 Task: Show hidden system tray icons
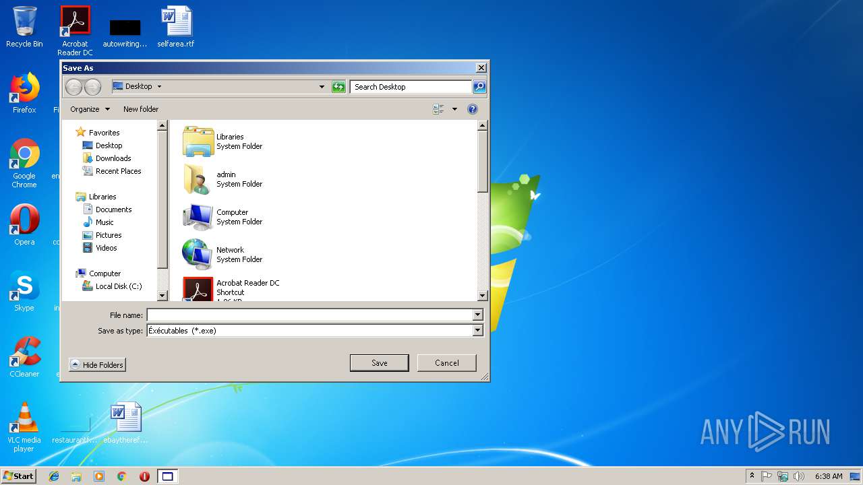click(x=752, y=476)
